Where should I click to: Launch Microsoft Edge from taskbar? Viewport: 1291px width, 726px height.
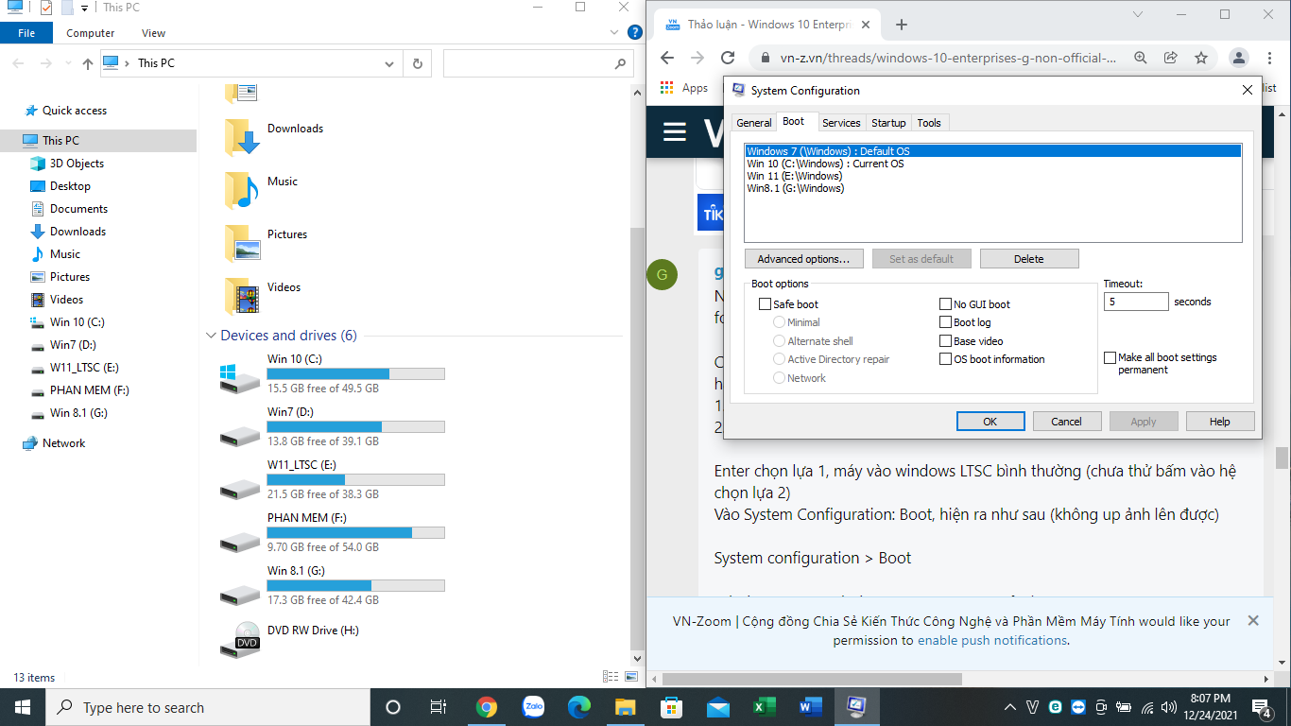pos(579,707)
